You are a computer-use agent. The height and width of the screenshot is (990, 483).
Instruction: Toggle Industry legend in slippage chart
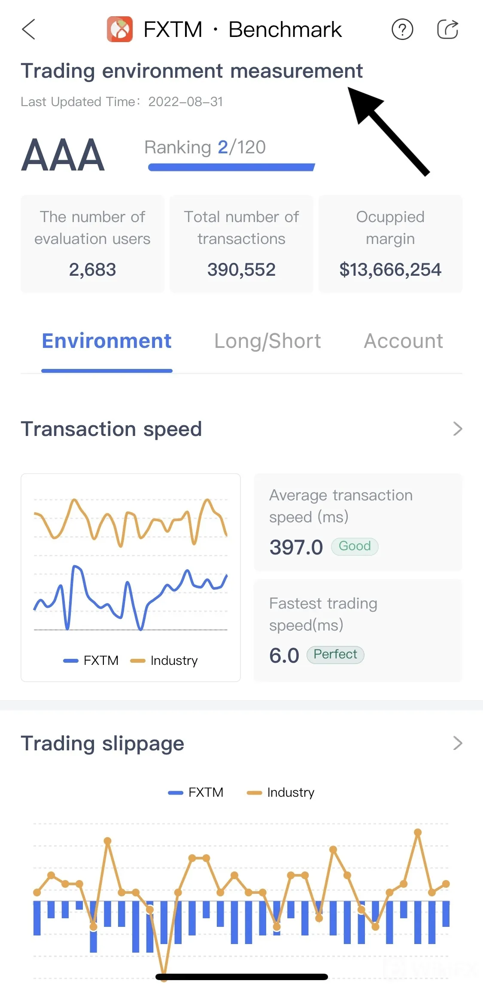281,792
